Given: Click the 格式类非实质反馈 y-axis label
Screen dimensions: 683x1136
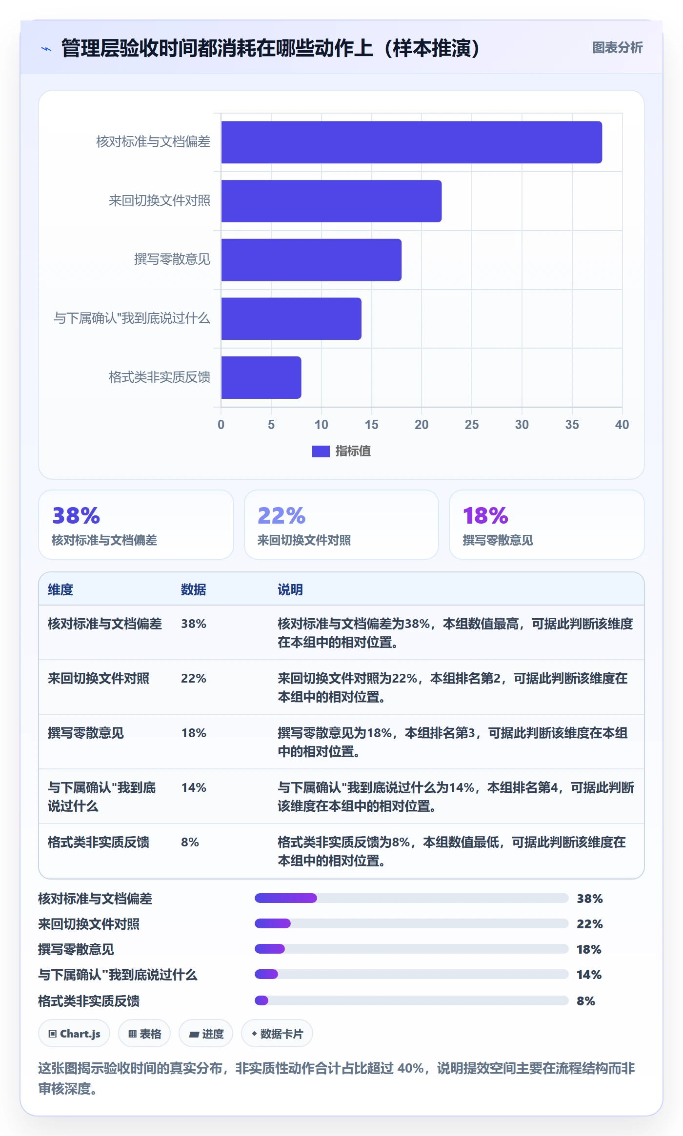Looking at the screenshot, I should click(x=160, y=377).
